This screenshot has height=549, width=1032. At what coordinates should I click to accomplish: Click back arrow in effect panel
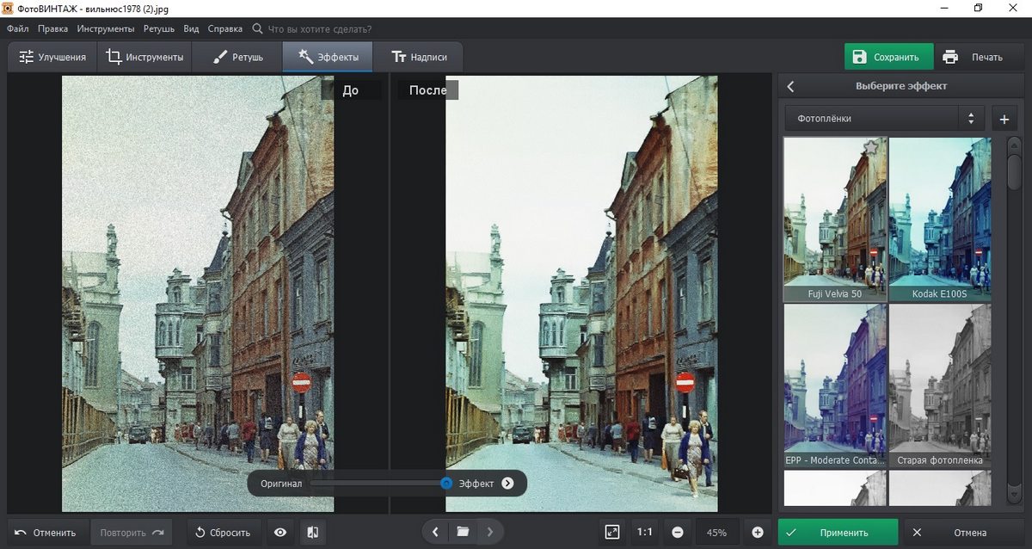click(x=791, y=86)
